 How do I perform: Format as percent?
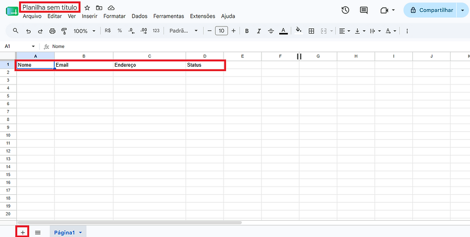coord(119,31)
